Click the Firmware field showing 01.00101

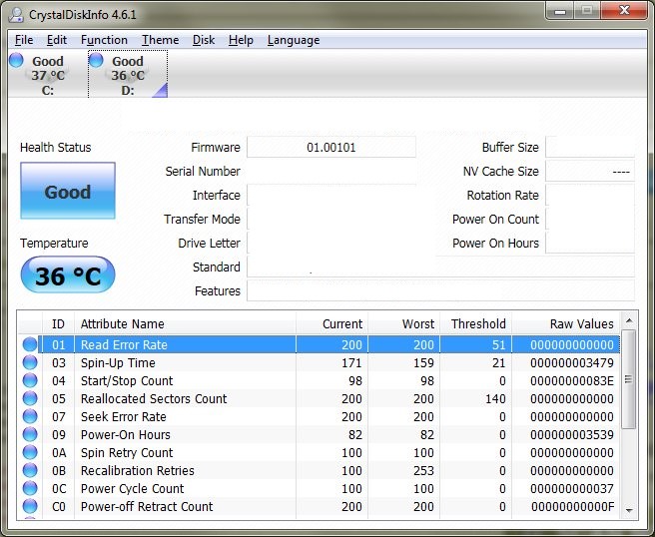coord(330,148)
